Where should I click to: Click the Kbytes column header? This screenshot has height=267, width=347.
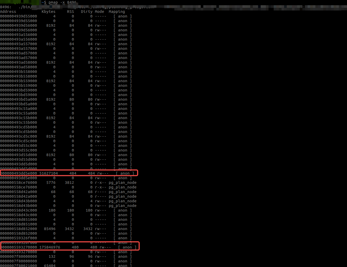pos(49,12)
